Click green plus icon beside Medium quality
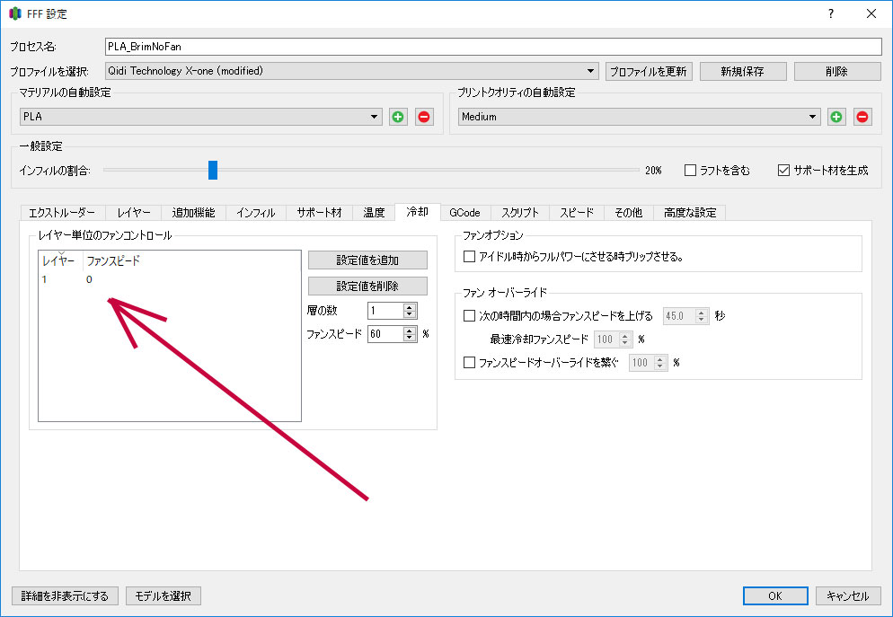The height and width of the screenshot is (617, 893). coord(836,117)
